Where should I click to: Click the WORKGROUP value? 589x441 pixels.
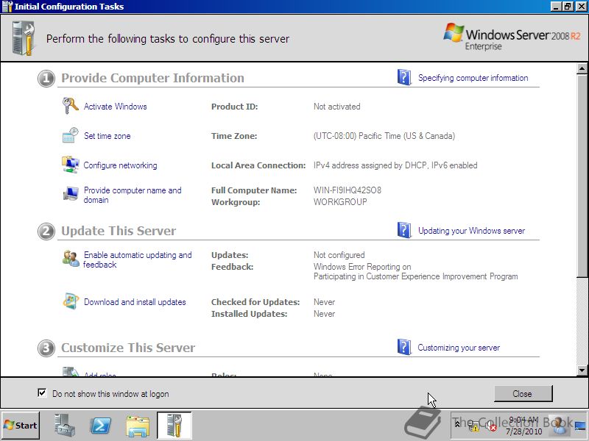click(x=340, y=201)
